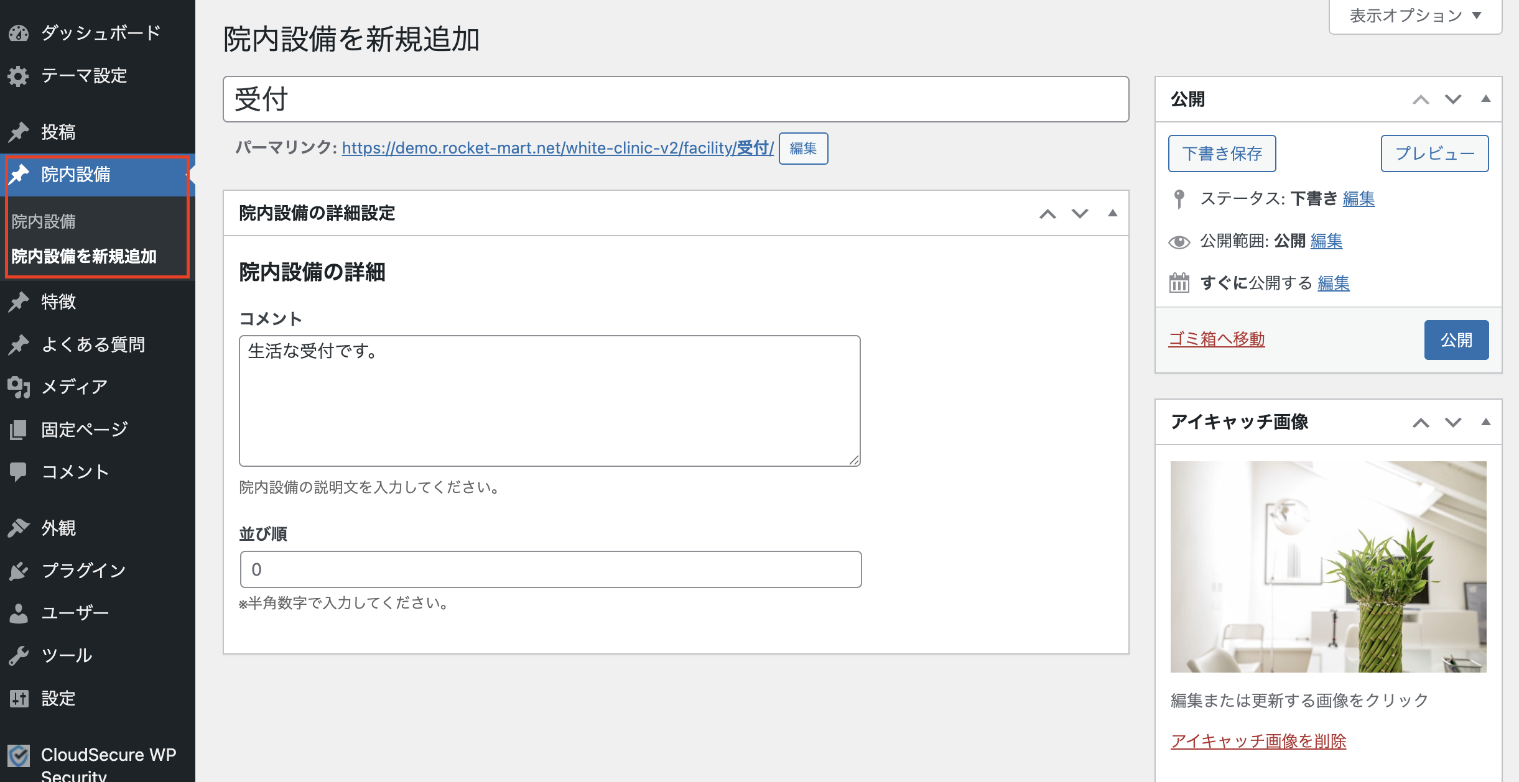Click the コメント speech bubble icon
1519x782 pixels.
tap(19, 472)
